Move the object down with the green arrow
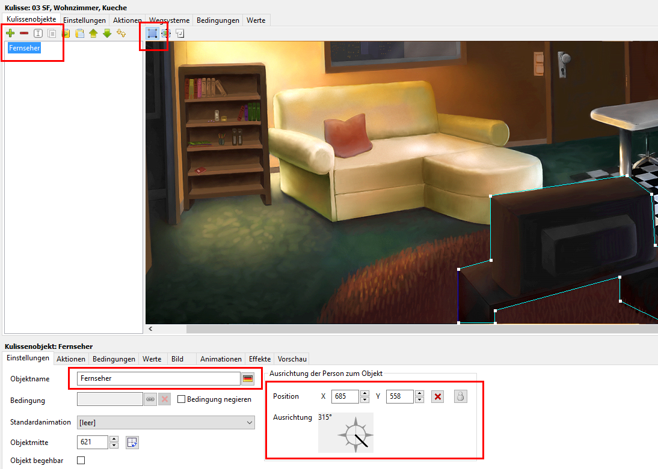Image resolution: width=658 pixels, height=469 pixels. (107, 33)
